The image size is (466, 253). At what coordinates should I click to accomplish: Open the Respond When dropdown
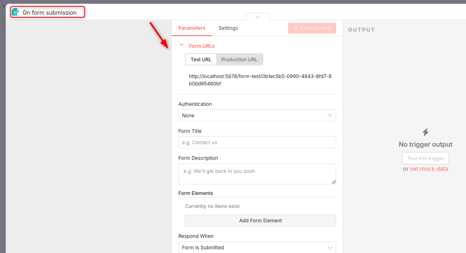[257, 247]
